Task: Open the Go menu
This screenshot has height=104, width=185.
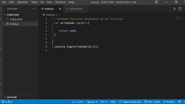Action: click(42, 2)
